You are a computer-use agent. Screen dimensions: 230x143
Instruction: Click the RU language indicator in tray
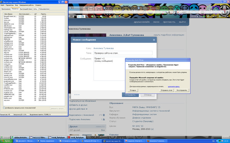point(214,141)
